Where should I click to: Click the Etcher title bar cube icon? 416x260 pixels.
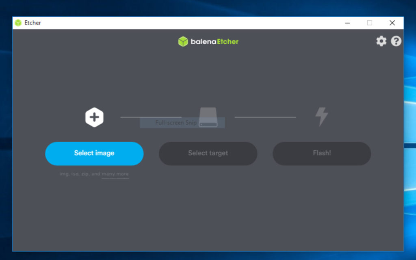coord(18,23)
